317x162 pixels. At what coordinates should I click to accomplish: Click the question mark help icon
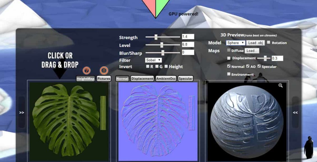(87, 71)
